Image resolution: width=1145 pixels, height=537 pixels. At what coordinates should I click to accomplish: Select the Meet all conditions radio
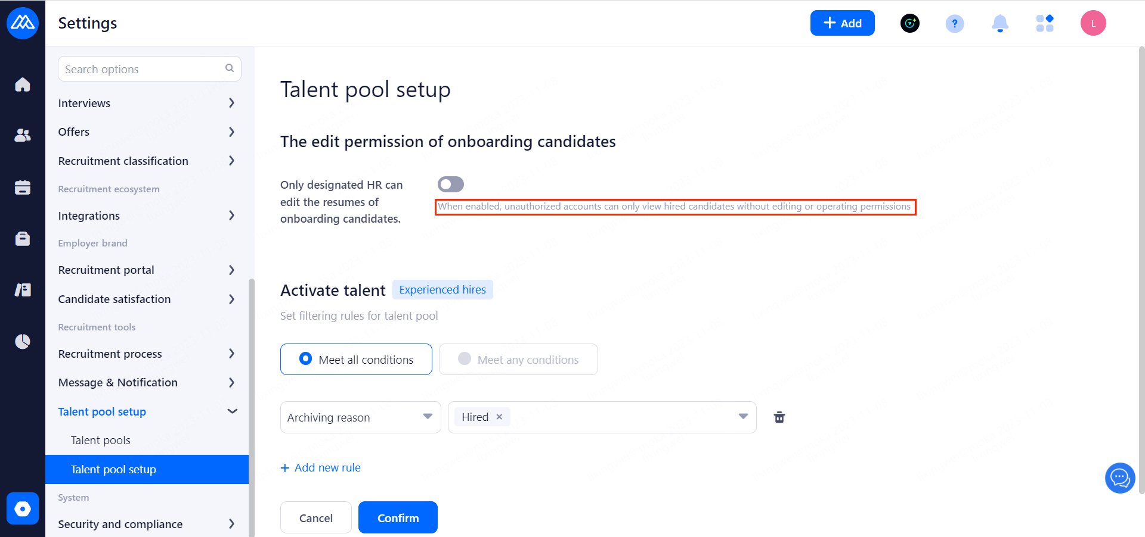click(x=306, y=359)
